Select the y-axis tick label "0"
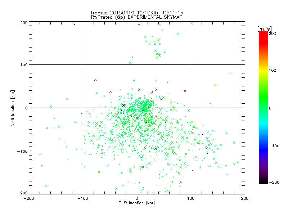The height and width of the screenshot is (216, 288). pos(26,108)
